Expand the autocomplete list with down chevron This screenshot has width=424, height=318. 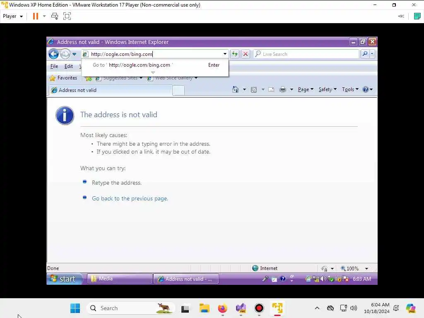pos(153,72)
